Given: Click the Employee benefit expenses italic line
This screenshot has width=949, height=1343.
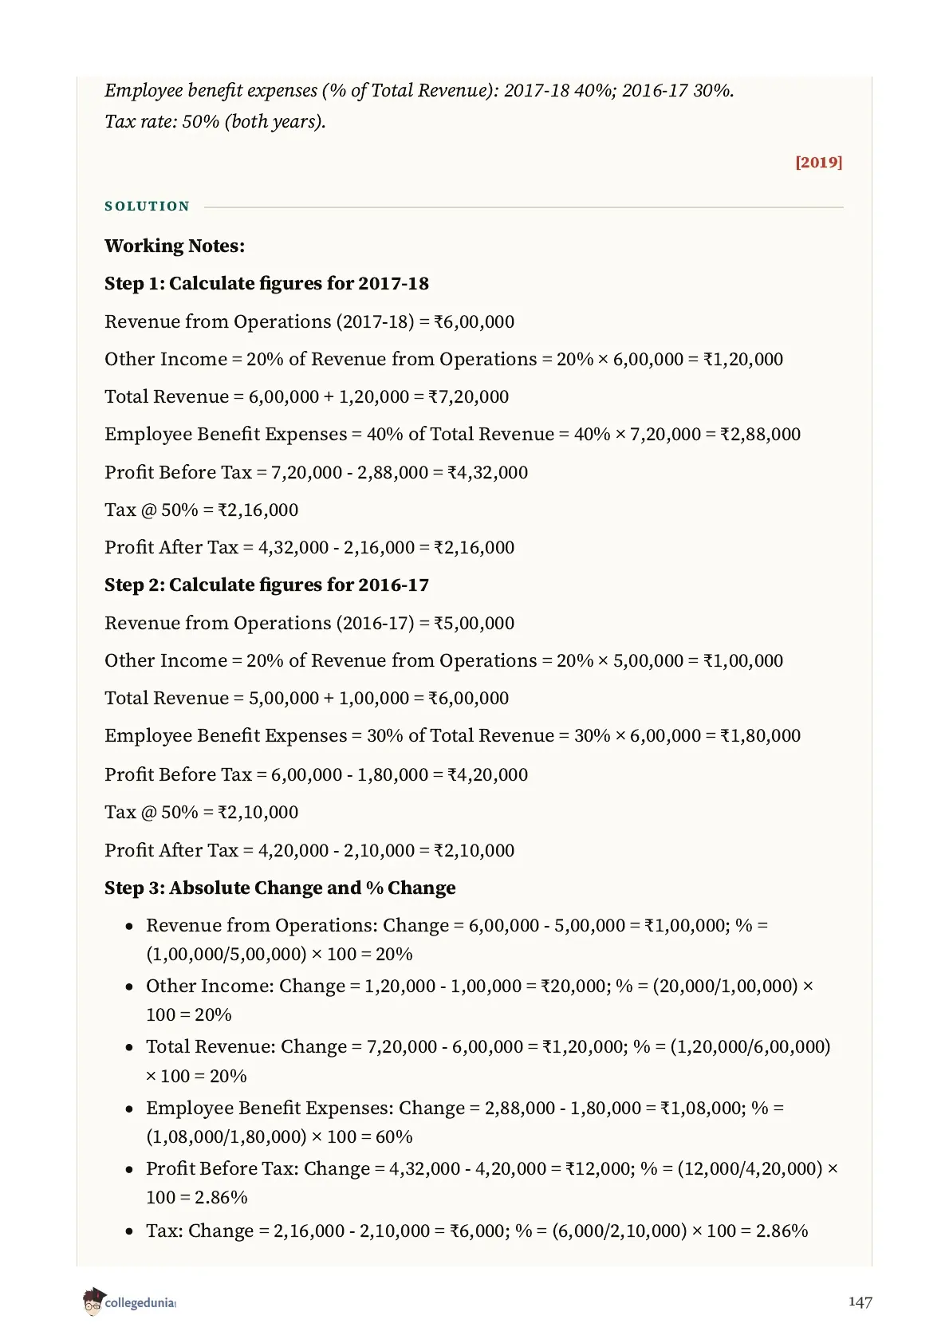Looking at the screenshot, I should pyautogui.click(x=419, y=90).
